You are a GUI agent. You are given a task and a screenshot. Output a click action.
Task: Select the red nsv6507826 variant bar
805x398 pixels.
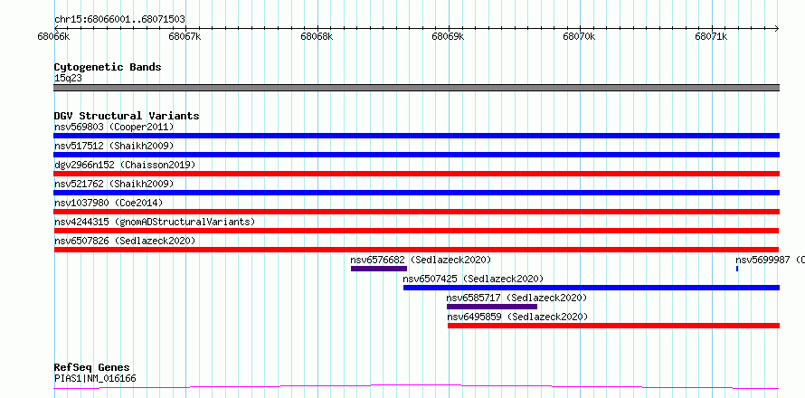416,250
